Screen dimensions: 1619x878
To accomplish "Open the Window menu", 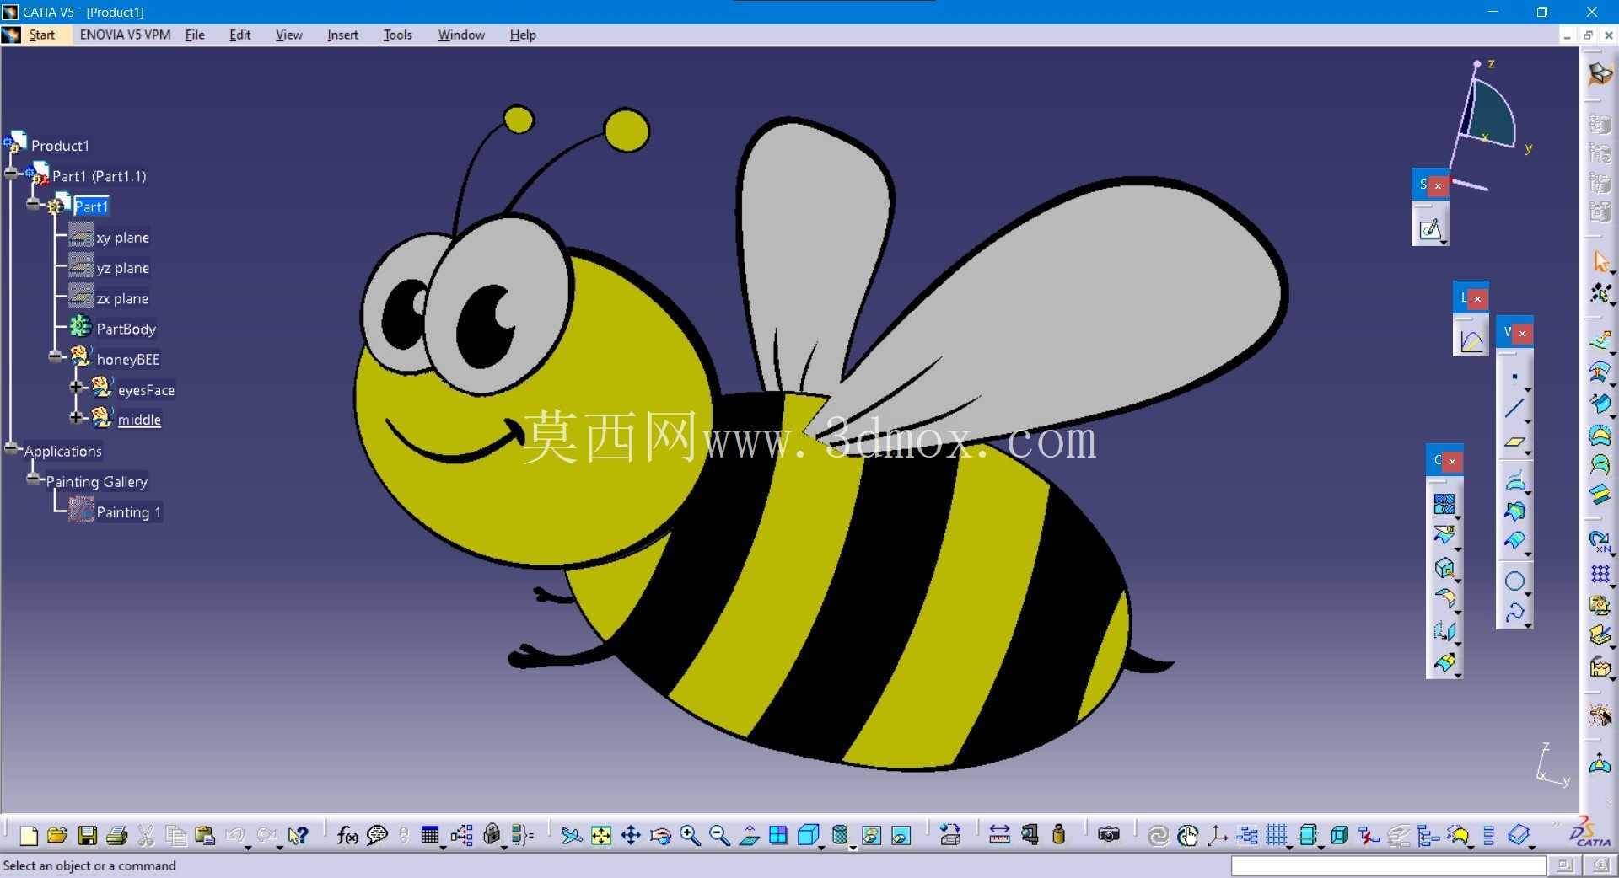I will (x=461, y=35).
